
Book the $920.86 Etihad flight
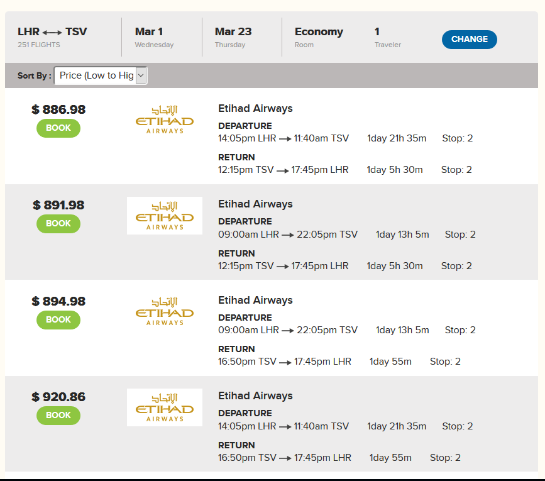click(58, 416)
